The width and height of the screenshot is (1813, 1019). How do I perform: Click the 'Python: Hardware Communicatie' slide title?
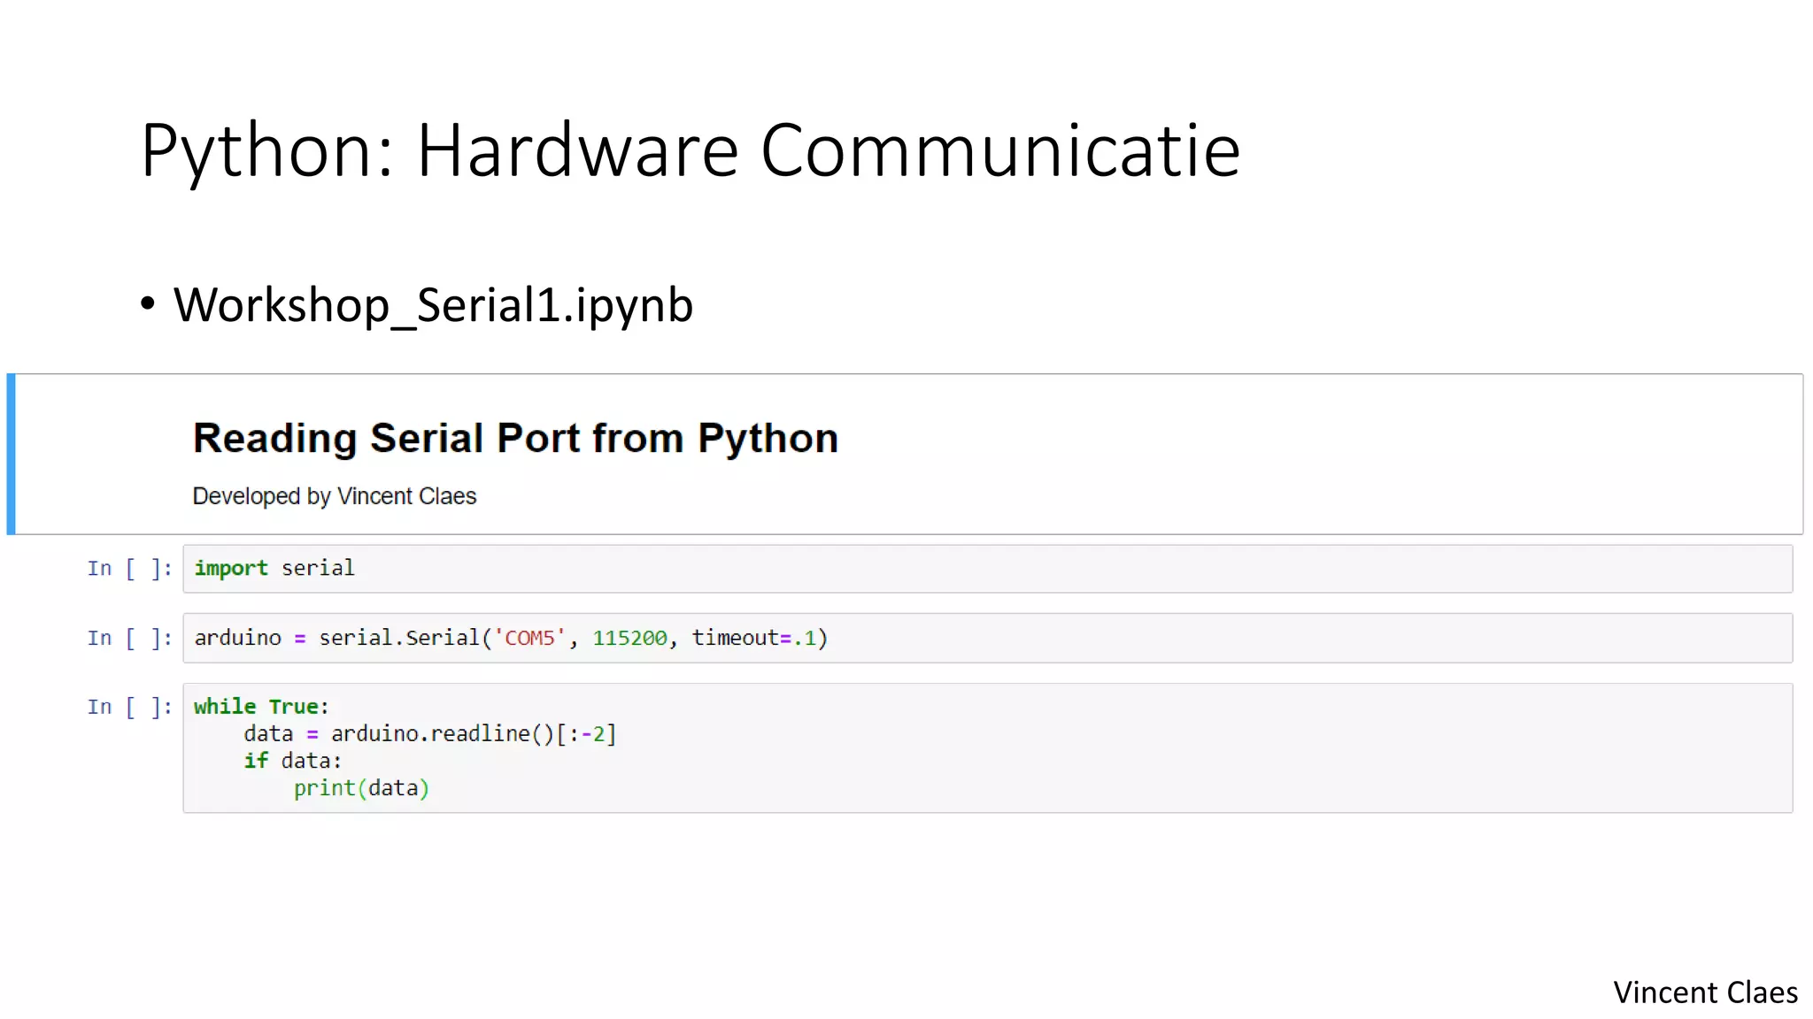tap(690, 152)
